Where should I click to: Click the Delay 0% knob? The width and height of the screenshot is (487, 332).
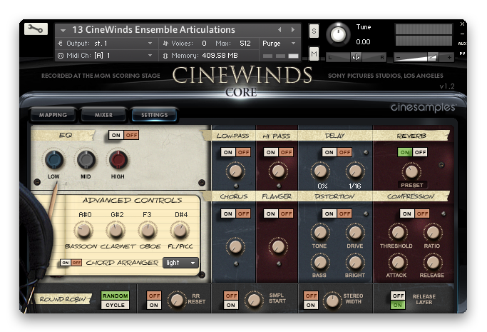tap(321, 171)
